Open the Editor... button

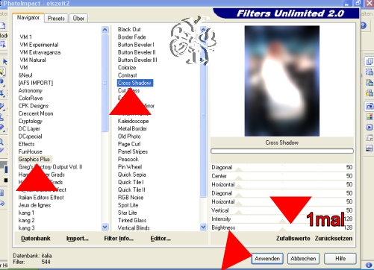160,239
